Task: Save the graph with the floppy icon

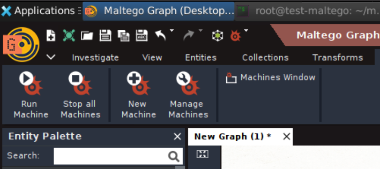Action: coord(106,36)
